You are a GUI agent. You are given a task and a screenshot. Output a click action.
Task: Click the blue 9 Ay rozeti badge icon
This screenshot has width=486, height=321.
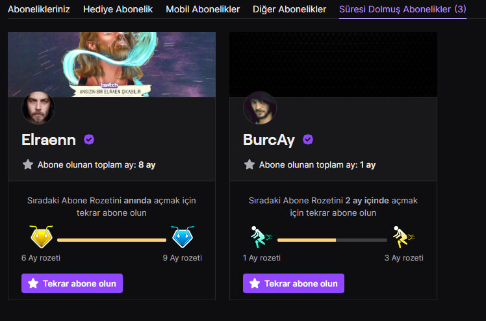pos(183,237)
